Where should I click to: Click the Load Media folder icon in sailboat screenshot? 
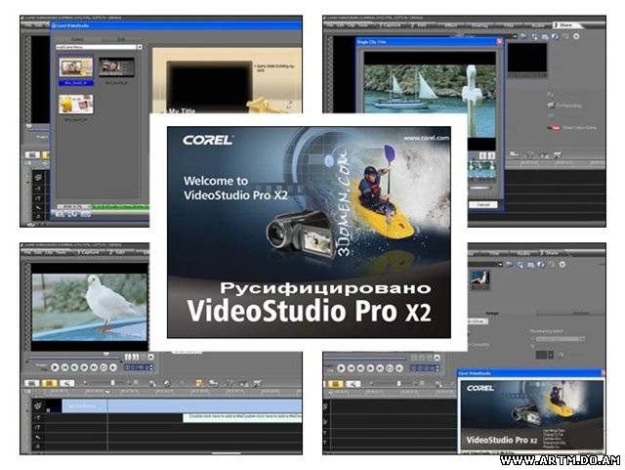(523, 36)
